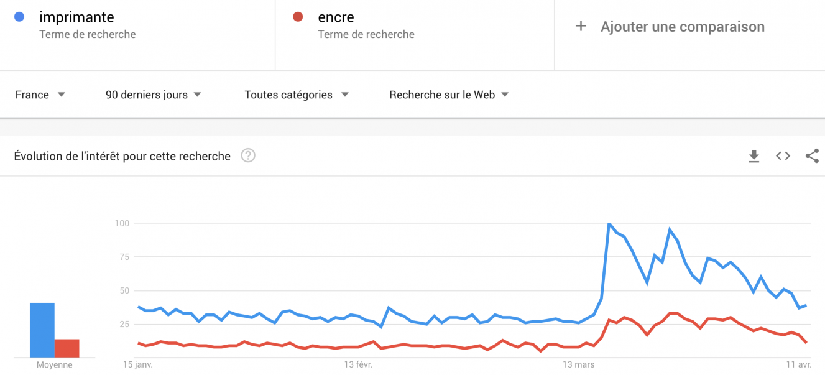Screen dimensions: 825x375
Task: Edit the encre search term
Action: tap(336, 17)
